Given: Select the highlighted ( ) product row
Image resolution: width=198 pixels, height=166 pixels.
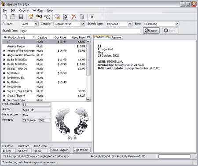Looking at the screenshot, I should (x=44, y=42).
